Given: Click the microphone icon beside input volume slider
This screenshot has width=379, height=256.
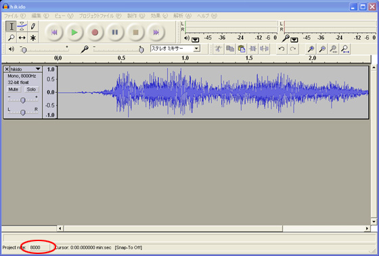Looking at the screenshot, I should click(x=85, y=49).
